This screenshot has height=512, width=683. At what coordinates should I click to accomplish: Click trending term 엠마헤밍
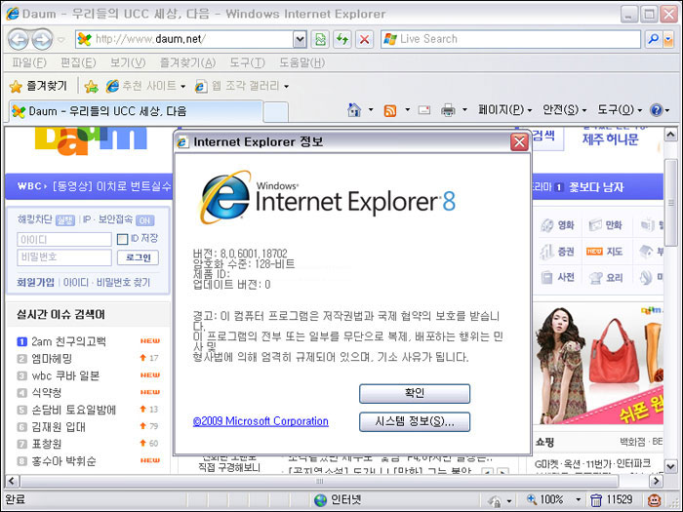[x=52, y=359]
